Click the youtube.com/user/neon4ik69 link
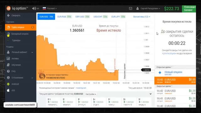The height and width of the screenshot is (113, 201). coord(20,105)
